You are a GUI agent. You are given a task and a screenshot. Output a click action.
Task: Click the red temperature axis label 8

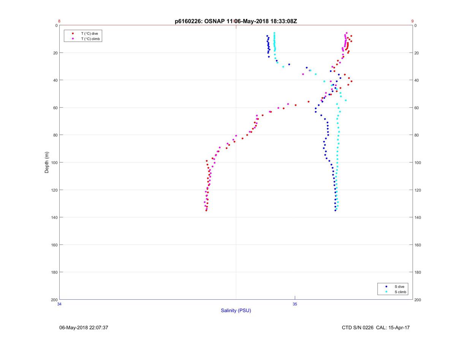[x=59, y=21]
